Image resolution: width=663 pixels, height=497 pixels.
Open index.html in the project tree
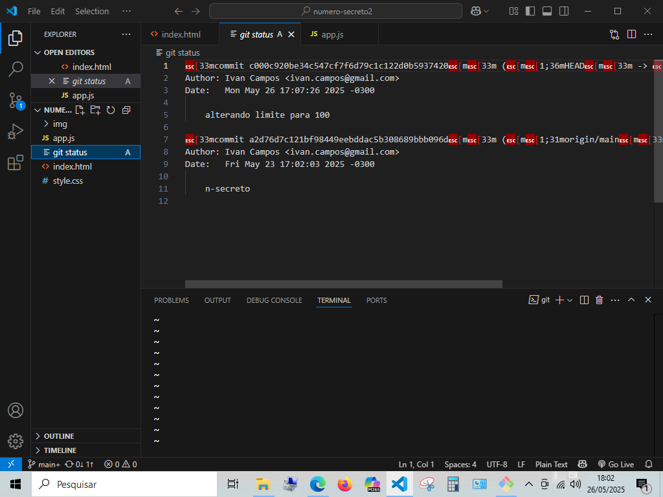[x=86, y=166]
